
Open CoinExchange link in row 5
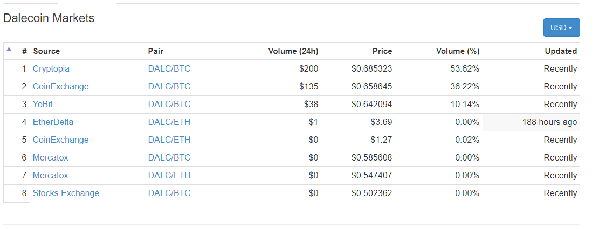coord(61,140)
